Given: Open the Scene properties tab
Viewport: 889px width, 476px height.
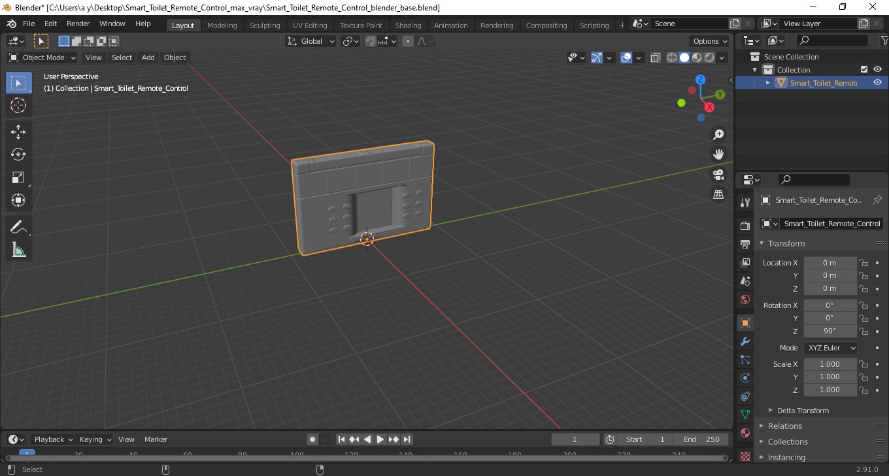Looking at the screenshot, I should 745,280.
